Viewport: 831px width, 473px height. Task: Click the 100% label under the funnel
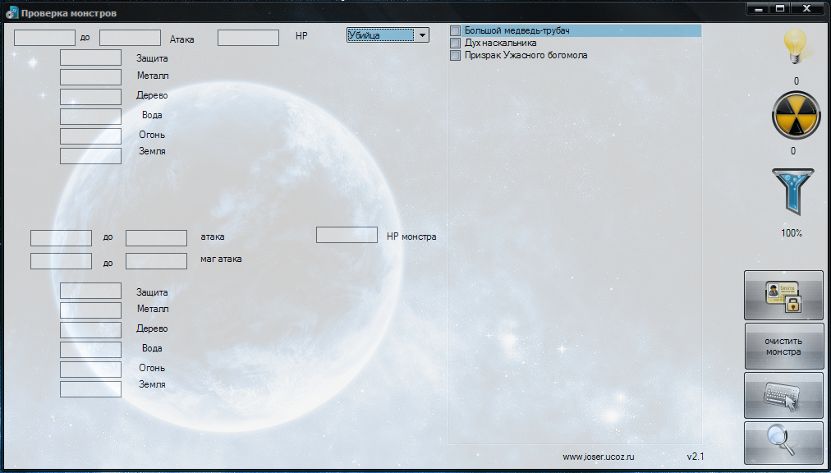(x=792, y=232)
